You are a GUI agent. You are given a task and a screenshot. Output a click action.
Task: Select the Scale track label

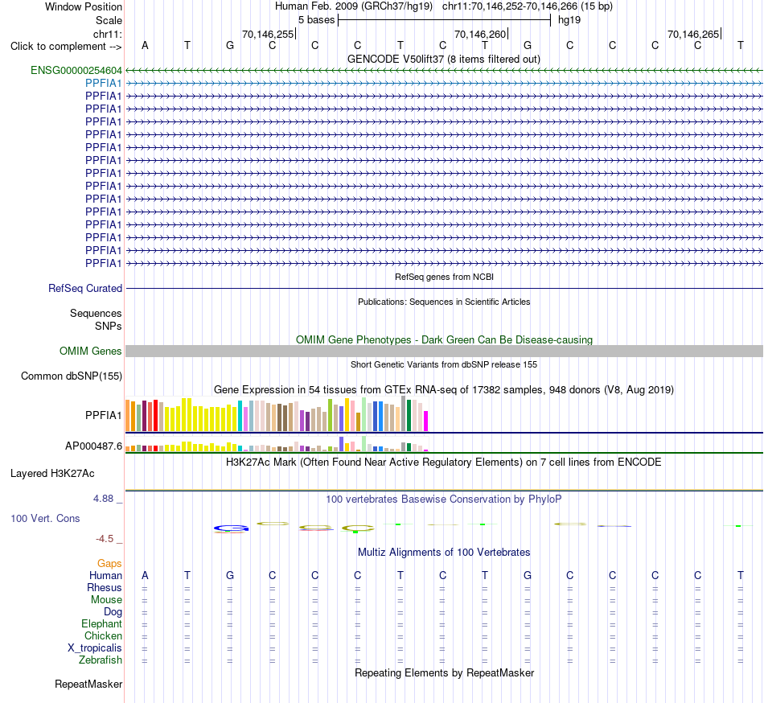click(109, 20)
